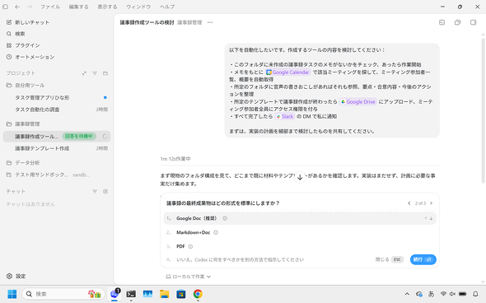This screenshot has width=486, height=303.
Task: Open Microsoft Store from the taskbar
Action: click(x=181, y=294)
